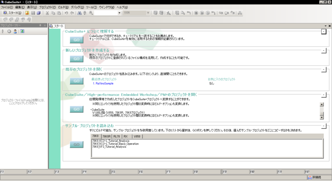Open the 編集(E) menu

click(20, 7)
